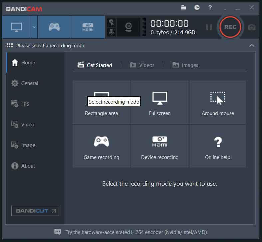262x242 pixels.
Task: Open Online help tile
Action: pyautogui.click(x=218, y=146)
